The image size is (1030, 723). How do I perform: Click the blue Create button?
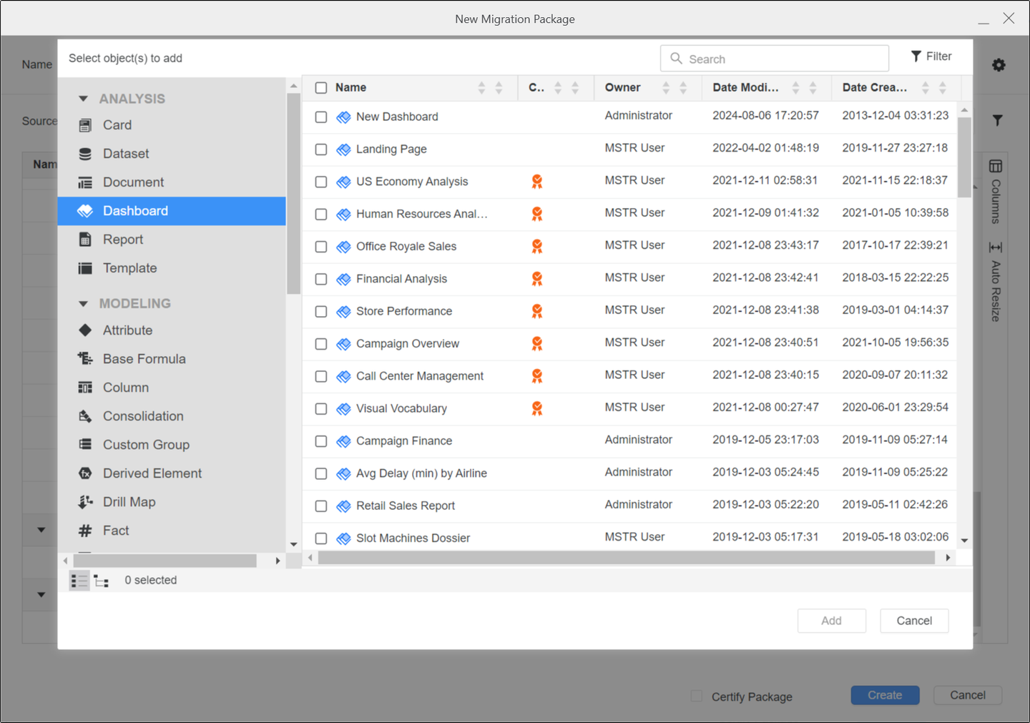[x=884, y=695]
